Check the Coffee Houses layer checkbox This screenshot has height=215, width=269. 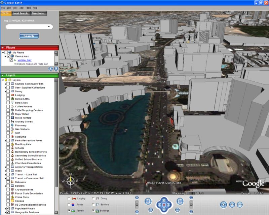pyautogui.click(x=8, y=106)
